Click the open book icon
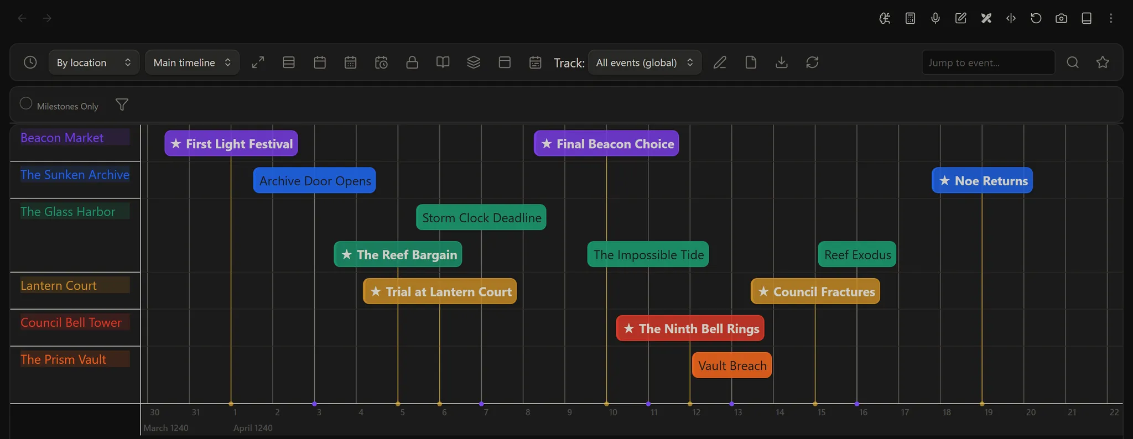The height and width of the screenshot is (439, 1133). [x=443, y=62]
